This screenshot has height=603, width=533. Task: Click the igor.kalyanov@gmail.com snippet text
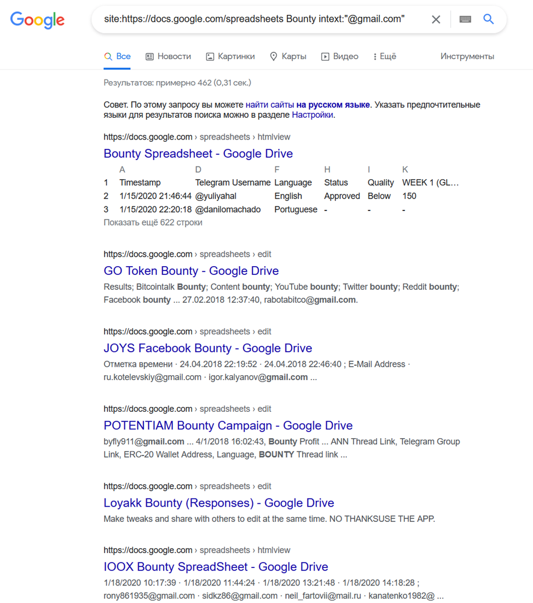click(x=258, y=377)
